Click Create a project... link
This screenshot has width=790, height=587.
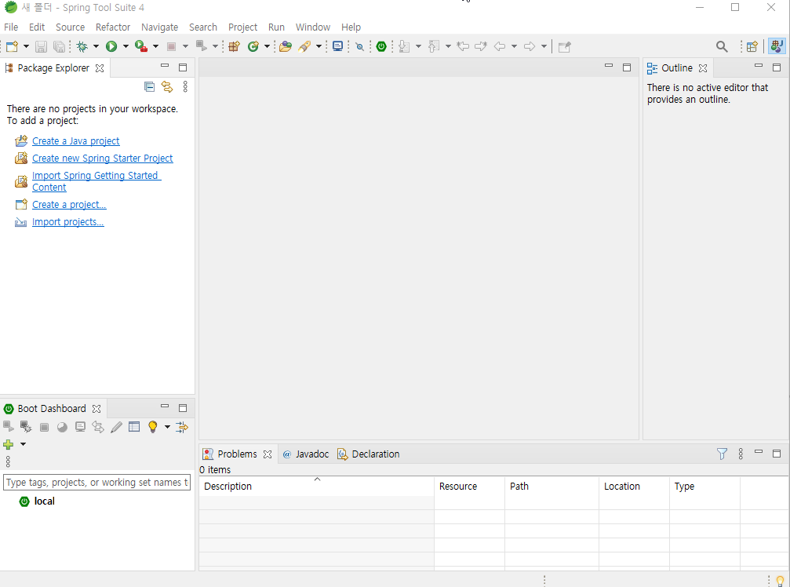tap(69, 205)
